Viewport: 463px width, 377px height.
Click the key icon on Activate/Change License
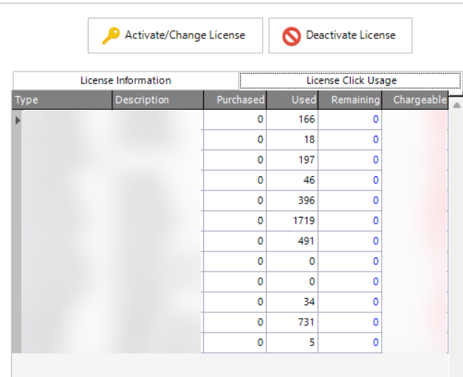[x=110, y=35]
